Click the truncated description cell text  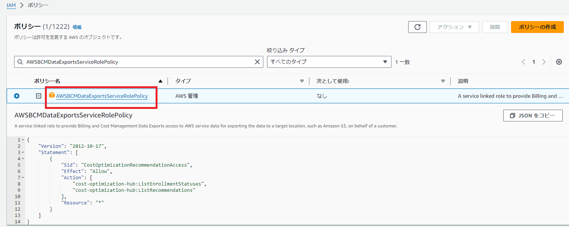point(510,96)
